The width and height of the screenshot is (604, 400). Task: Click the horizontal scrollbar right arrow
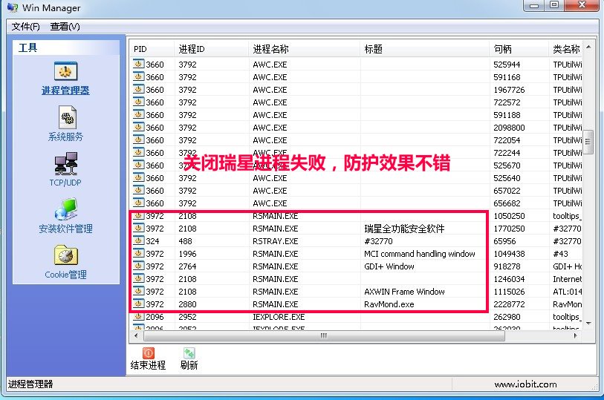pos(576,335)
